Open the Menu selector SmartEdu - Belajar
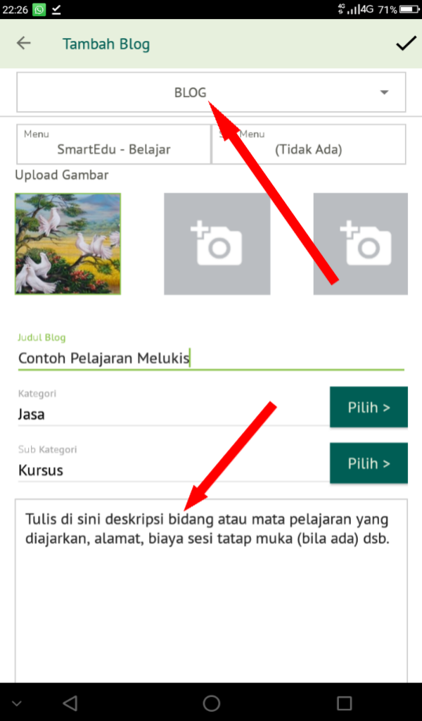The width and height of the screenshot is (422, 721). click(114, 144)
